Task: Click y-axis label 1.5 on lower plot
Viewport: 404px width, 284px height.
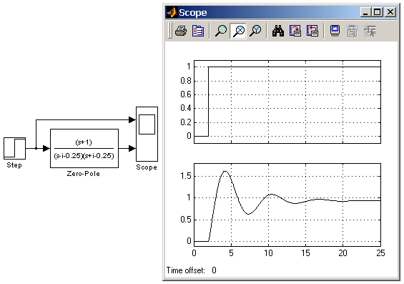Action: tap(186, 176)
